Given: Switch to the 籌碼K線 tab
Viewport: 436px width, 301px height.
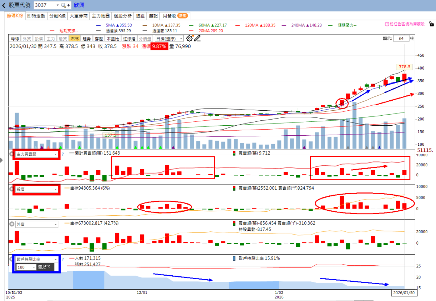Looking at the screenshot, I should (x=15, y=16).
